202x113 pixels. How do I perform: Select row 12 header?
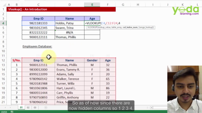click(3, 60)
